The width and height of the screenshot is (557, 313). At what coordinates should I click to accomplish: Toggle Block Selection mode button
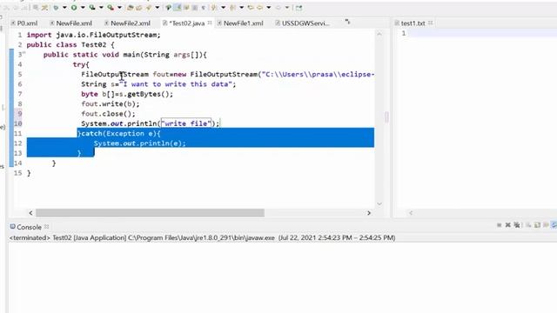click(195, 8)
